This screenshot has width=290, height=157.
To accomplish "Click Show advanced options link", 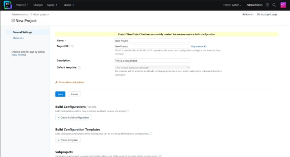I will (71, 82).
